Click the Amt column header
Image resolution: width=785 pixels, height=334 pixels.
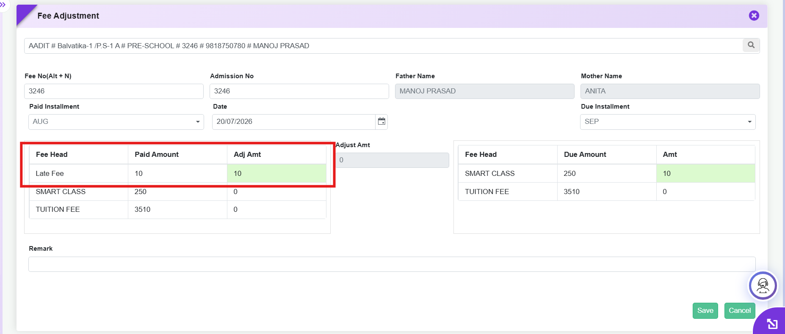pos(670,154)
